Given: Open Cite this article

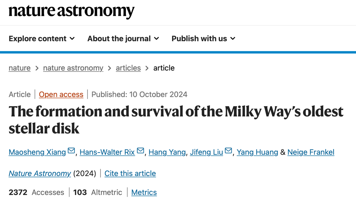Looking at the screenshot, I should 130,173.
